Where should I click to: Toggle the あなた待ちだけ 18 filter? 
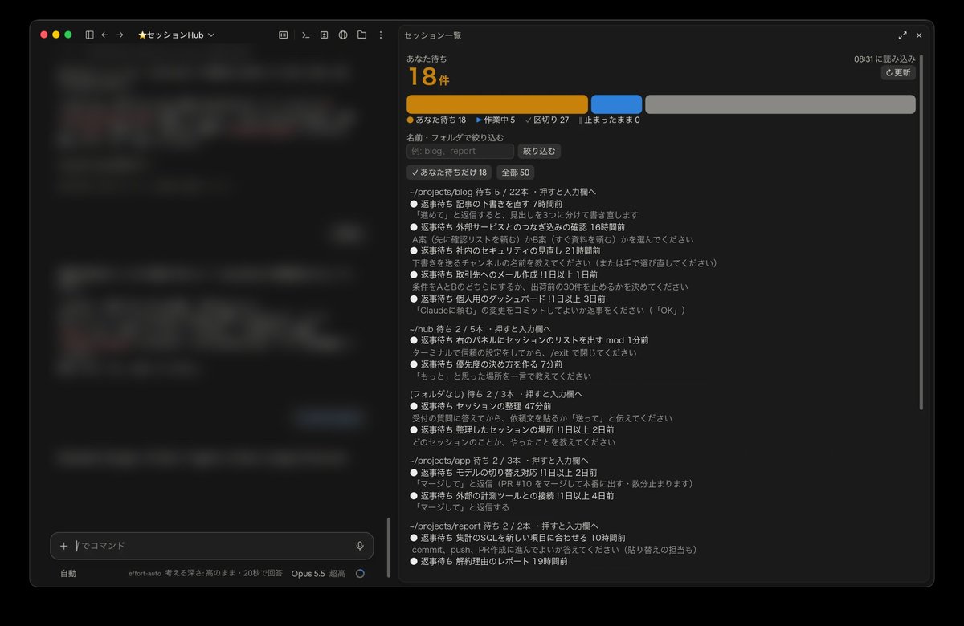(449, 172)
